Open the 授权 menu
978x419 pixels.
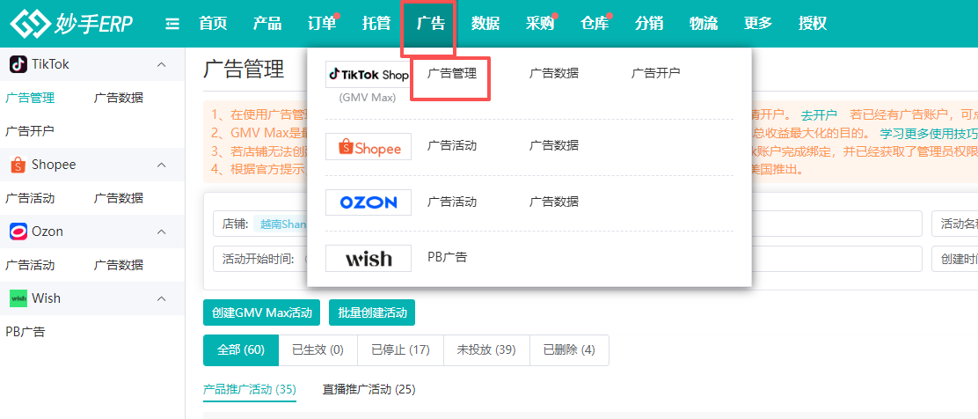pos(813,24)
